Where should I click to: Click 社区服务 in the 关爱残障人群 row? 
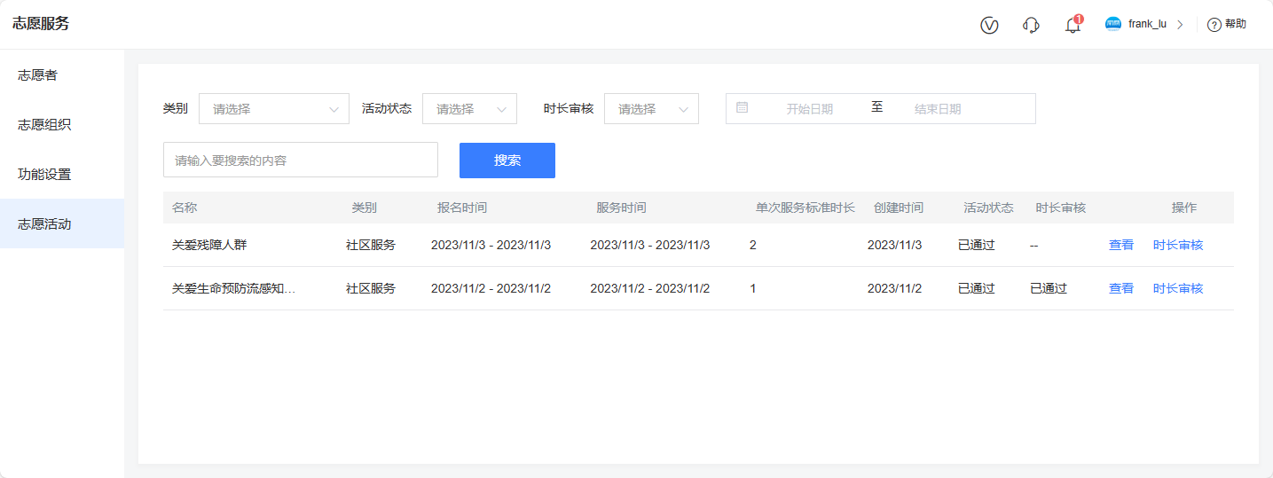tap(371, 245)
